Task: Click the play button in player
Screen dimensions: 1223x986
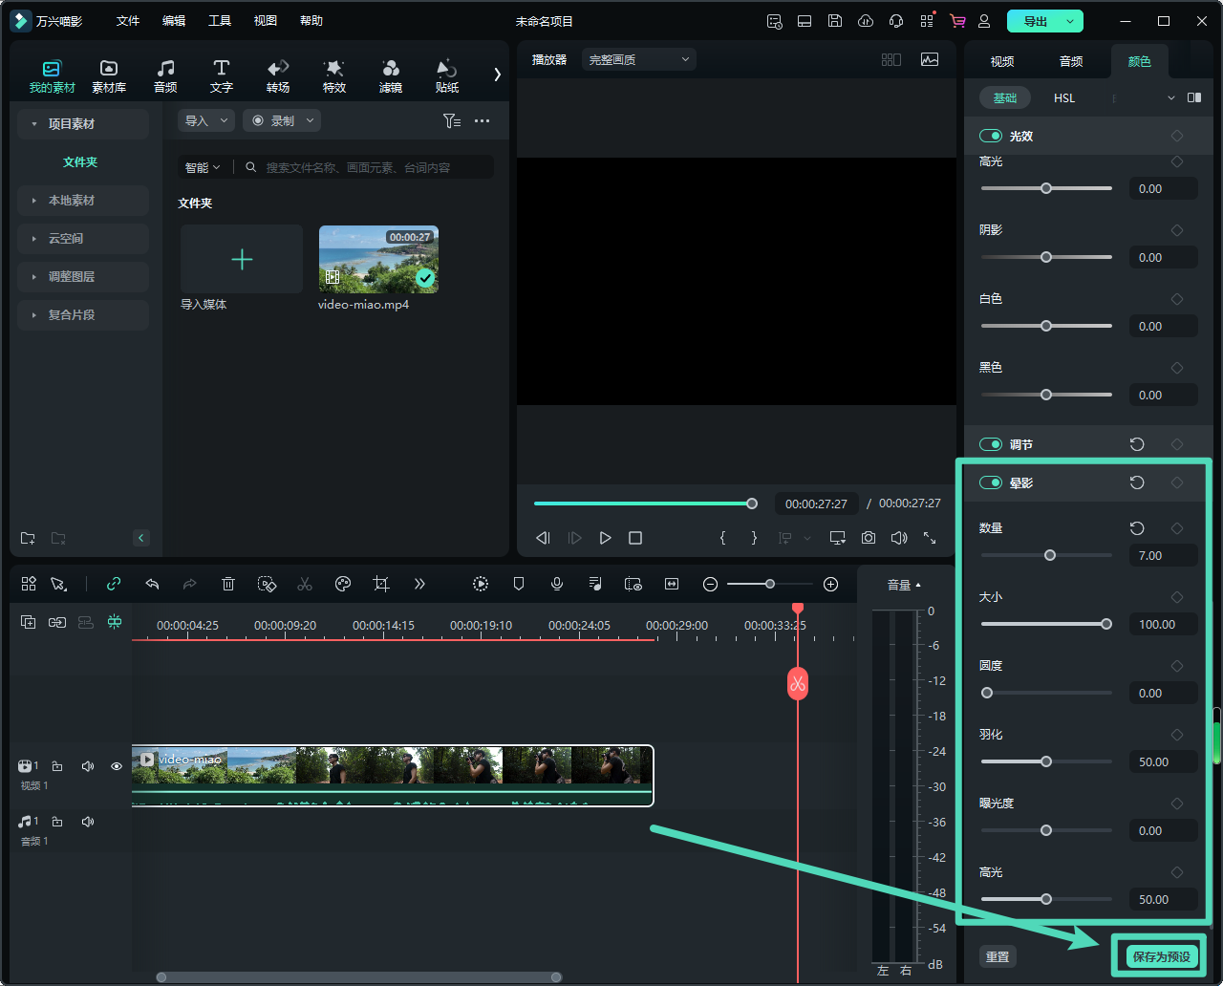Action: pos(605,538)
